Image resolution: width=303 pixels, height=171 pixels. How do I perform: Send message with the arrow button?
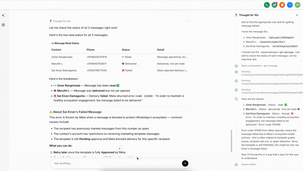pyautogui.click(x=185, y=163)
